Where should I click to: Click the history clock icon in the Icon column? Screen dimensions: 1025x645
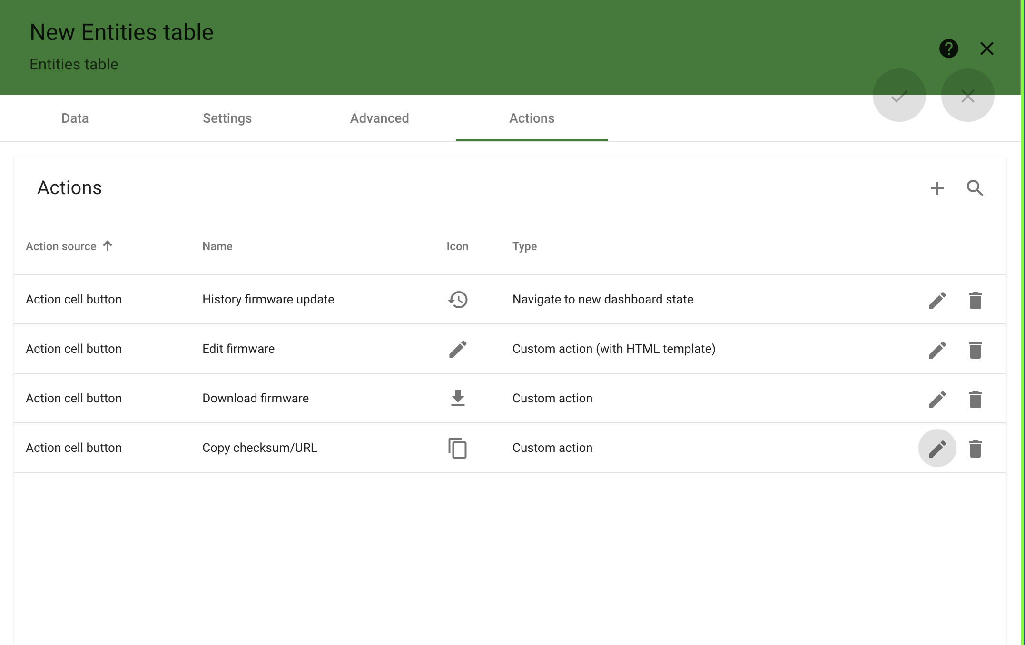[458, 300]
